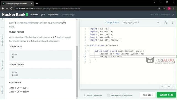Image resolution: width=177 pixels, height=100 pixels.
Task: Close the Java BigInteger tab
Action: click(32, 4)
